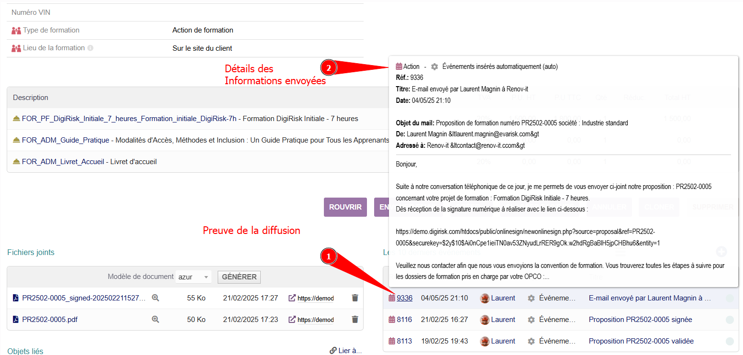Viewport: 743px width, 355px height.
Task: Click Laurent's avatar on the 21/02/25 event
Action: pos(485,320)
